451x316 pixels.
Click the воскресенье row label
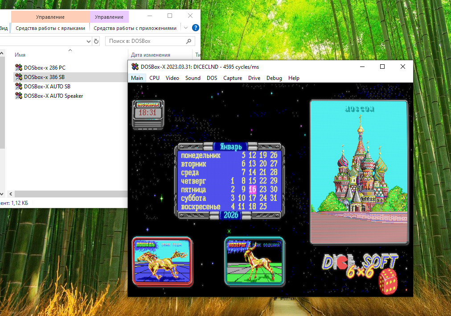(x=201, y=207)
